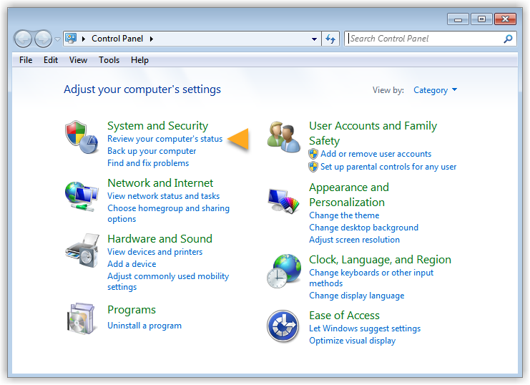The width and height of the screenshot is (530, 385).
Task: Open the View by Category dropdown
Action: (435, 90)
